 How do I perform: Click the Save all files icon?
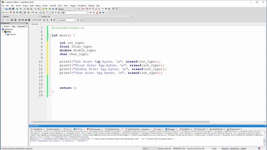(x=13, y=9)
